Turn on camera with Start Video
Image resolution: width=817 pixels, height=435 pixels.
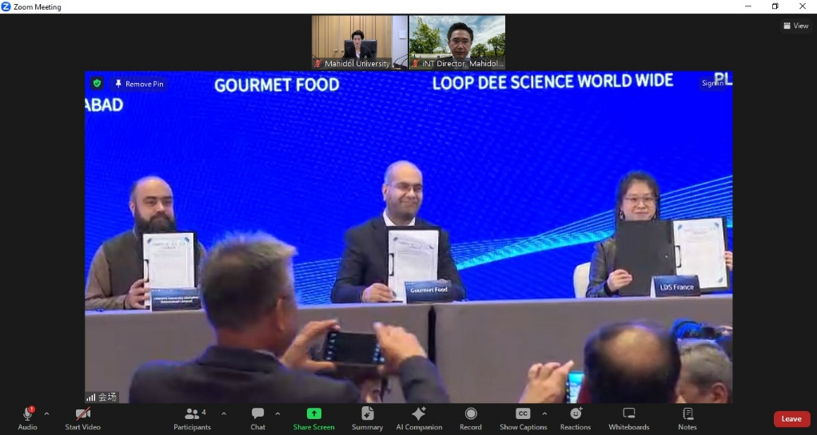82,418
